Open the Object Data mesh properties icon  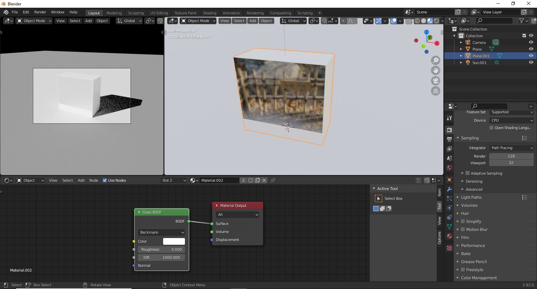(x=449, y=227)
